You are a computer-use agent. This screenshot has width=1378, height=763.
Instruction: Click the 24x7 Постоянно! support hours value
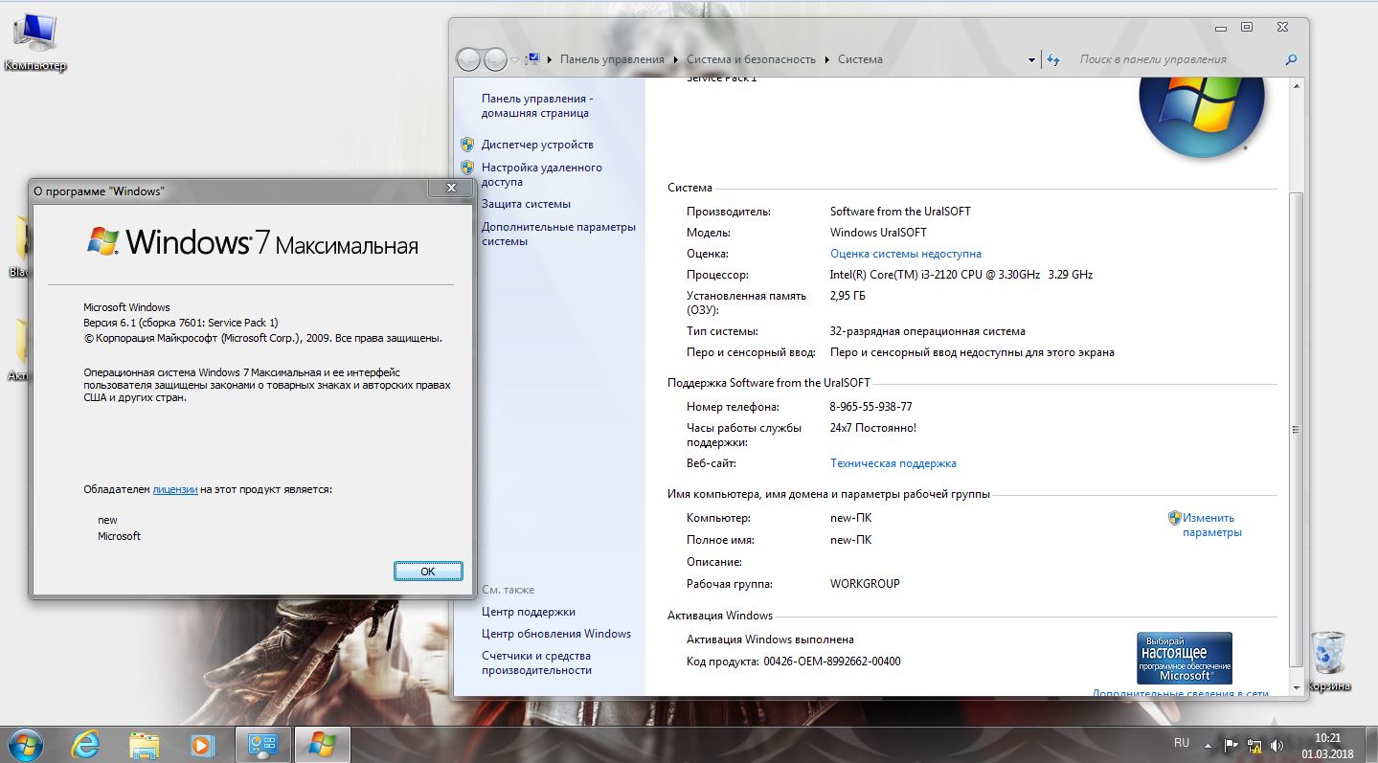coord(873,428)
